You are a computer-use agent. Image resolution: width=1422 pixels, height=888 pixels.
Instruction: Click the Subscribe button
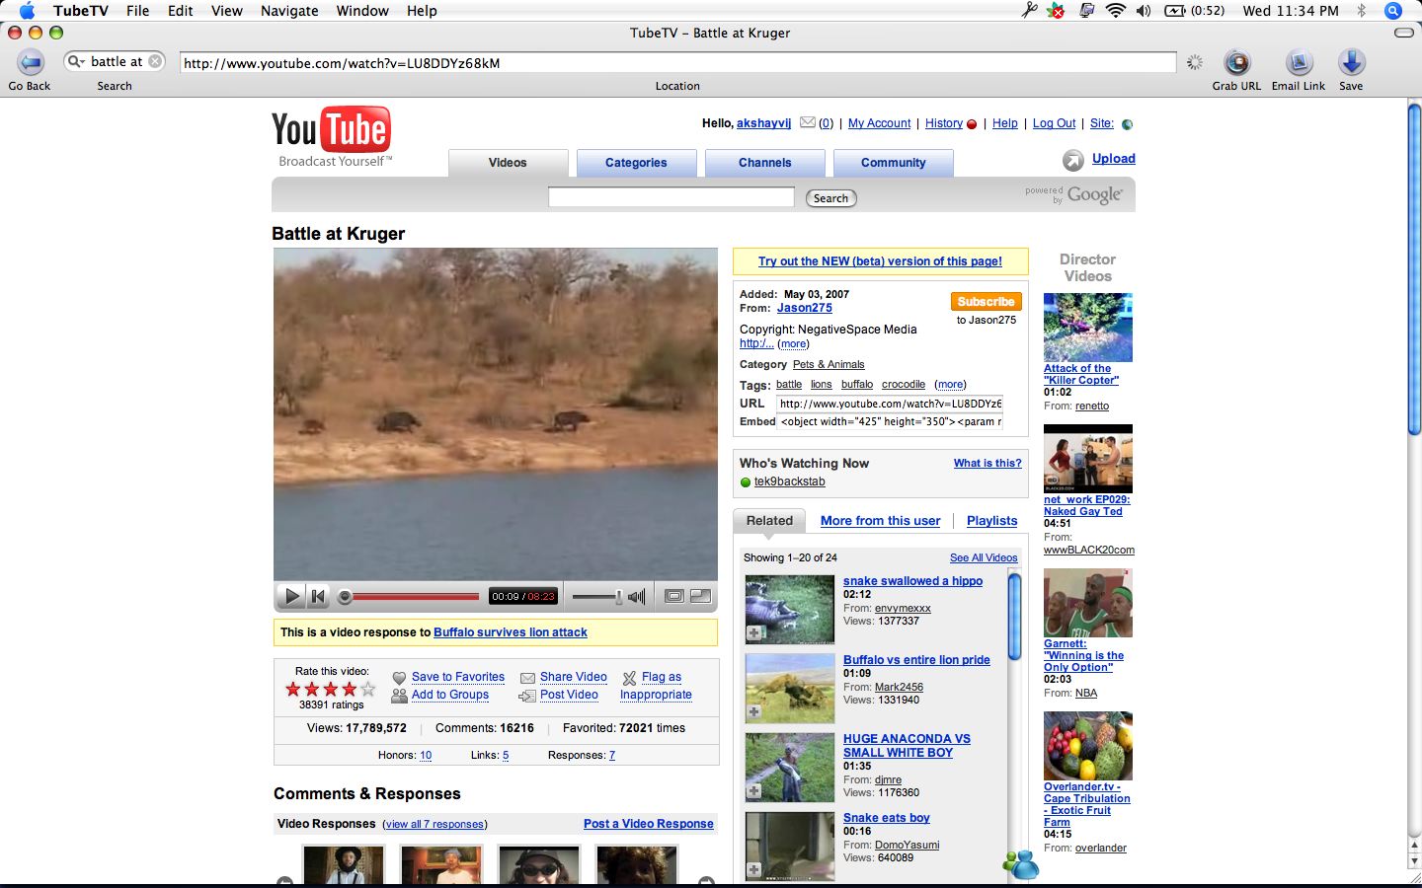(x=986, y=302)
